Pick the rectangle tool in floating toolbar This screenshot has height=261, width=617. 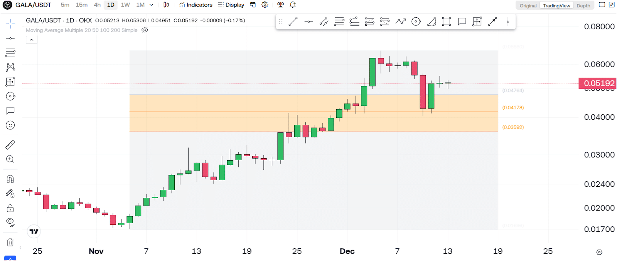click(447, 22)
